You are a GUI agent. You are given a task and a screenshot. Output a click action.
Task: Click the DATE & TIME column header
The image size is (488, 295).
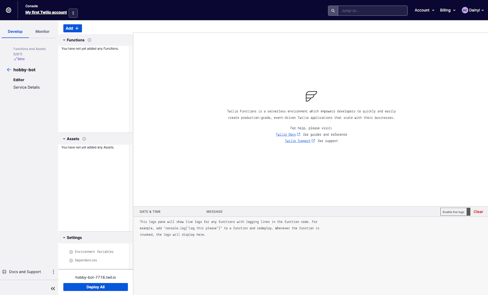point(150,212)
